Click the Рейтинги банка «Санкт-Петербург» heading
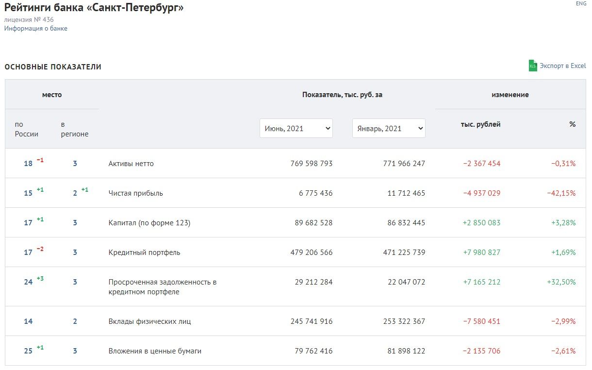592x370 pixels. [x=94, y=8]
